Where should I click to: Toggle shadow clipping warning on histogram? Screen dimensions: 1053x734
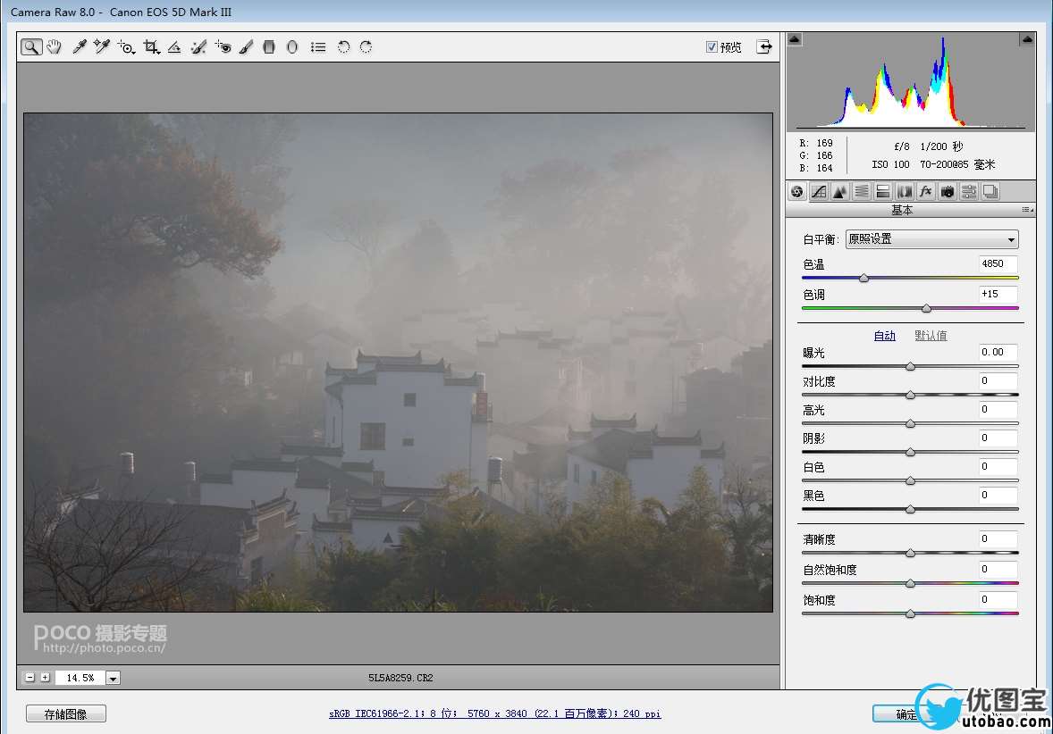pos(795,39)
